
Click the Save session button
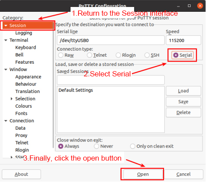(183, 102)
